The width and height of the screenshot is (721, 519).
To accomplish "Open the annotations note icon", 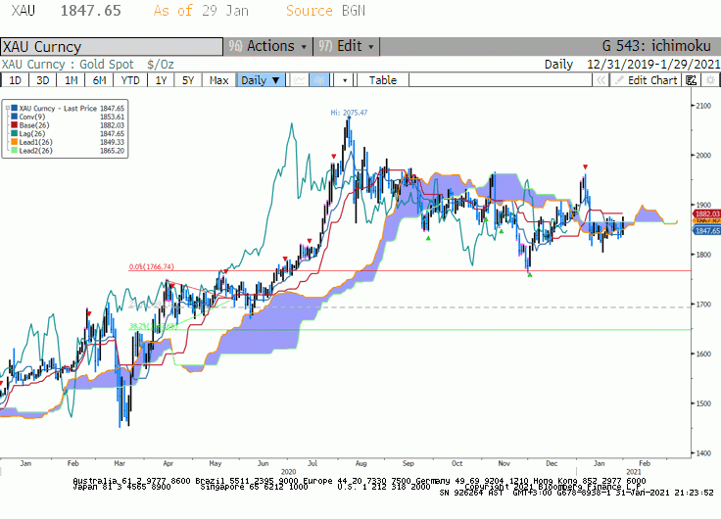I will click(x=691, y=80).
